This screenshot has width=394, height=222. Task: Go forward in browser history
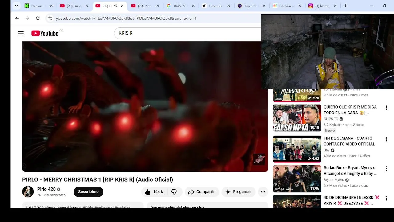pos(27,18)
